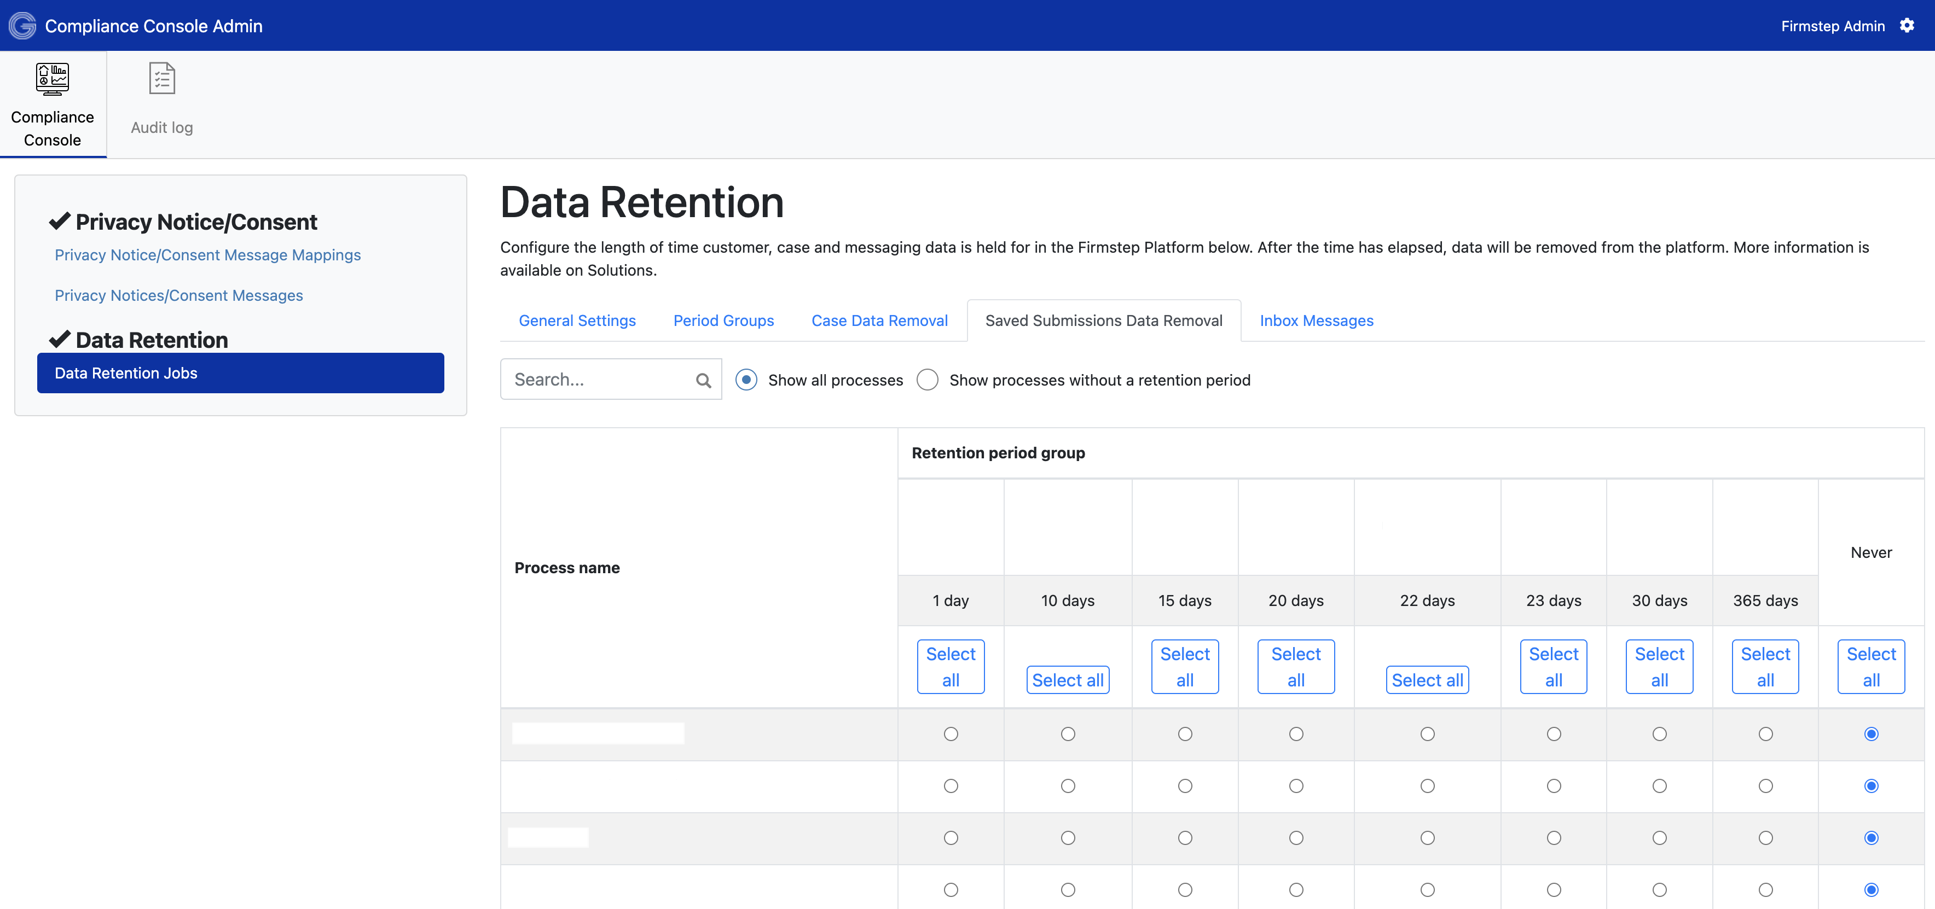This screenshot has height=909, width=1935.
Task: Click the Compliance Console monitor icon
Action: point(53,79)
